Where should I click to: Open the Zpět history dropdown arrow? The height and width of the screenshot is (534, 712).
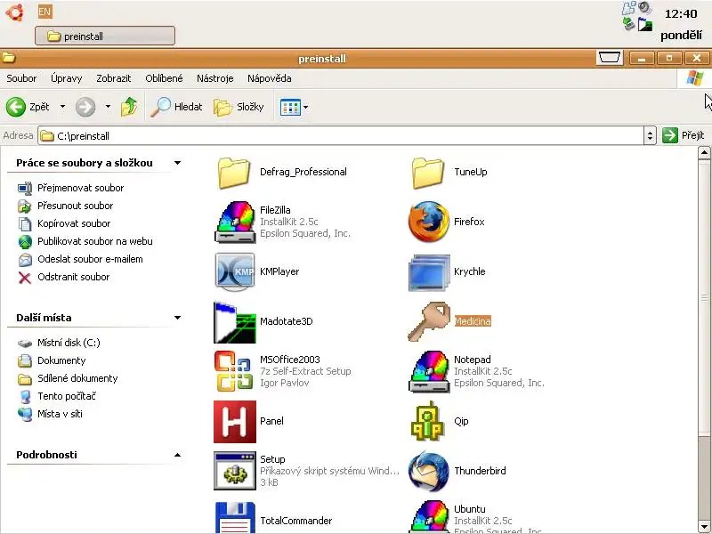point(62,107)
